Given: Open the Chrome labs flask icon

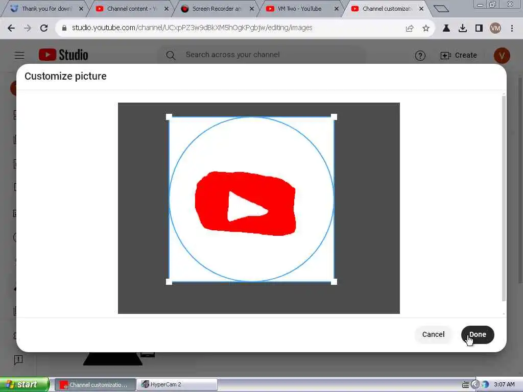Looking at the screenshot, I should 446,29.
